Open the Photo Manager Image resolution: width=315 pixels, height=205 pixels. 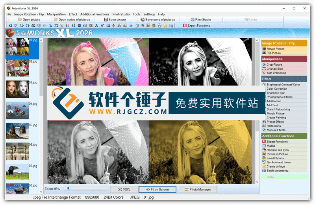(x=198, y=189)
